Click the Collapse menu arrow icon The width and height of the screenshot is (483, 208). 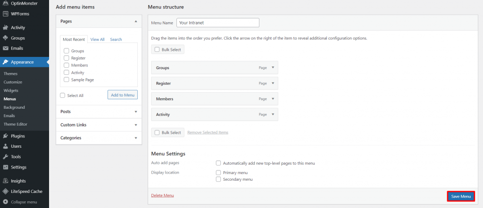coord(6,202)
